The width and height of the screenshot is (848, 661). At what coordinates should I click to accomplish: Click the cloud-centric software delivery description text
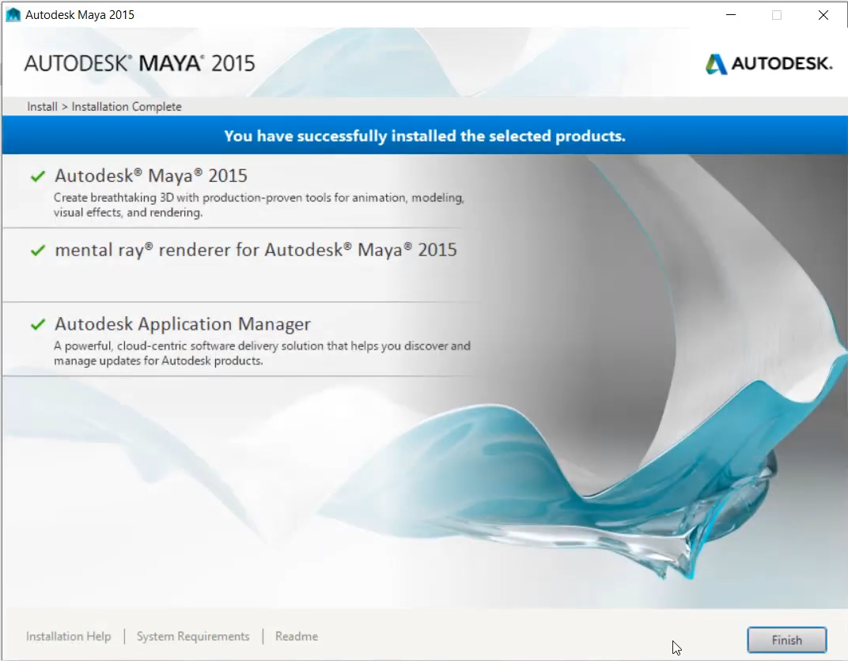(261, 353)
